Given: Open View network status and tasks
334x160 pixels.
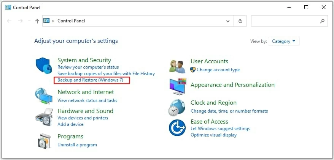Looking at the screenshot, I should (87, 100).
